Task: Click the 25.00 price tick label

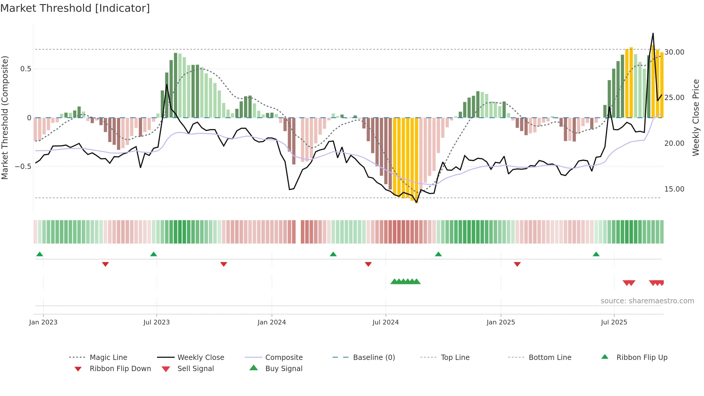Action: pos(674,98)
